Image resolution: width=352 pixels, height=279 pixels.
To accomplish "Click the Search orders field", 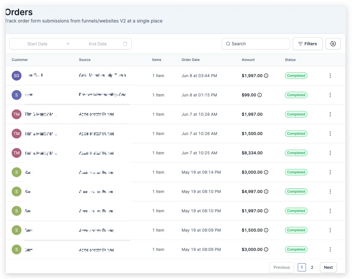I will click(256, 44).
